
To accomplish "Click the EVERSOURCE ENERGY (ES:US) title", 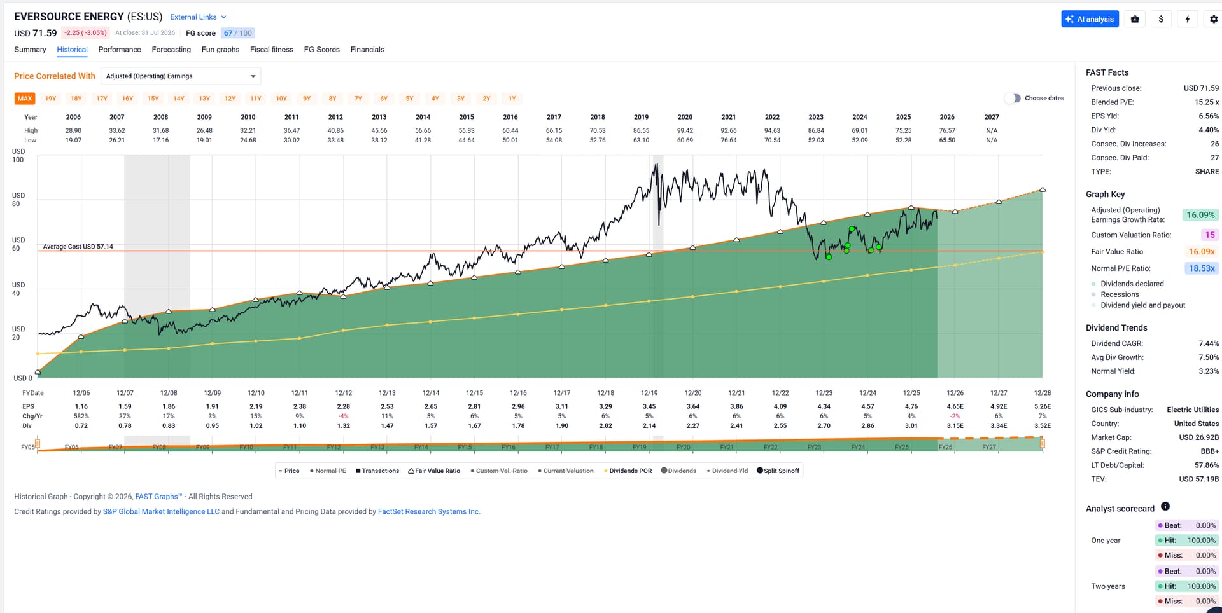I will coord(88,17).
